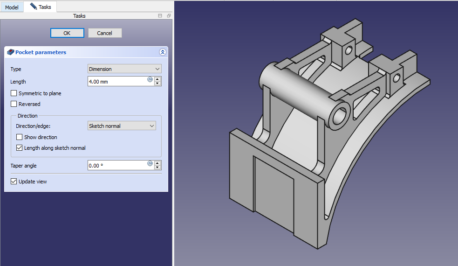
Task: Collapse the Pocket parameters section
Action: [162, 52]
